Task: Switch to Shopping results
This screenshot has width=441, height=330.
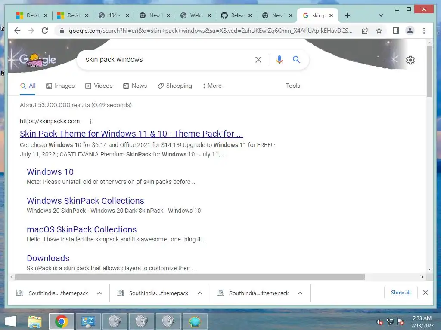Action: pyautogui.click(x=175, y=86)
